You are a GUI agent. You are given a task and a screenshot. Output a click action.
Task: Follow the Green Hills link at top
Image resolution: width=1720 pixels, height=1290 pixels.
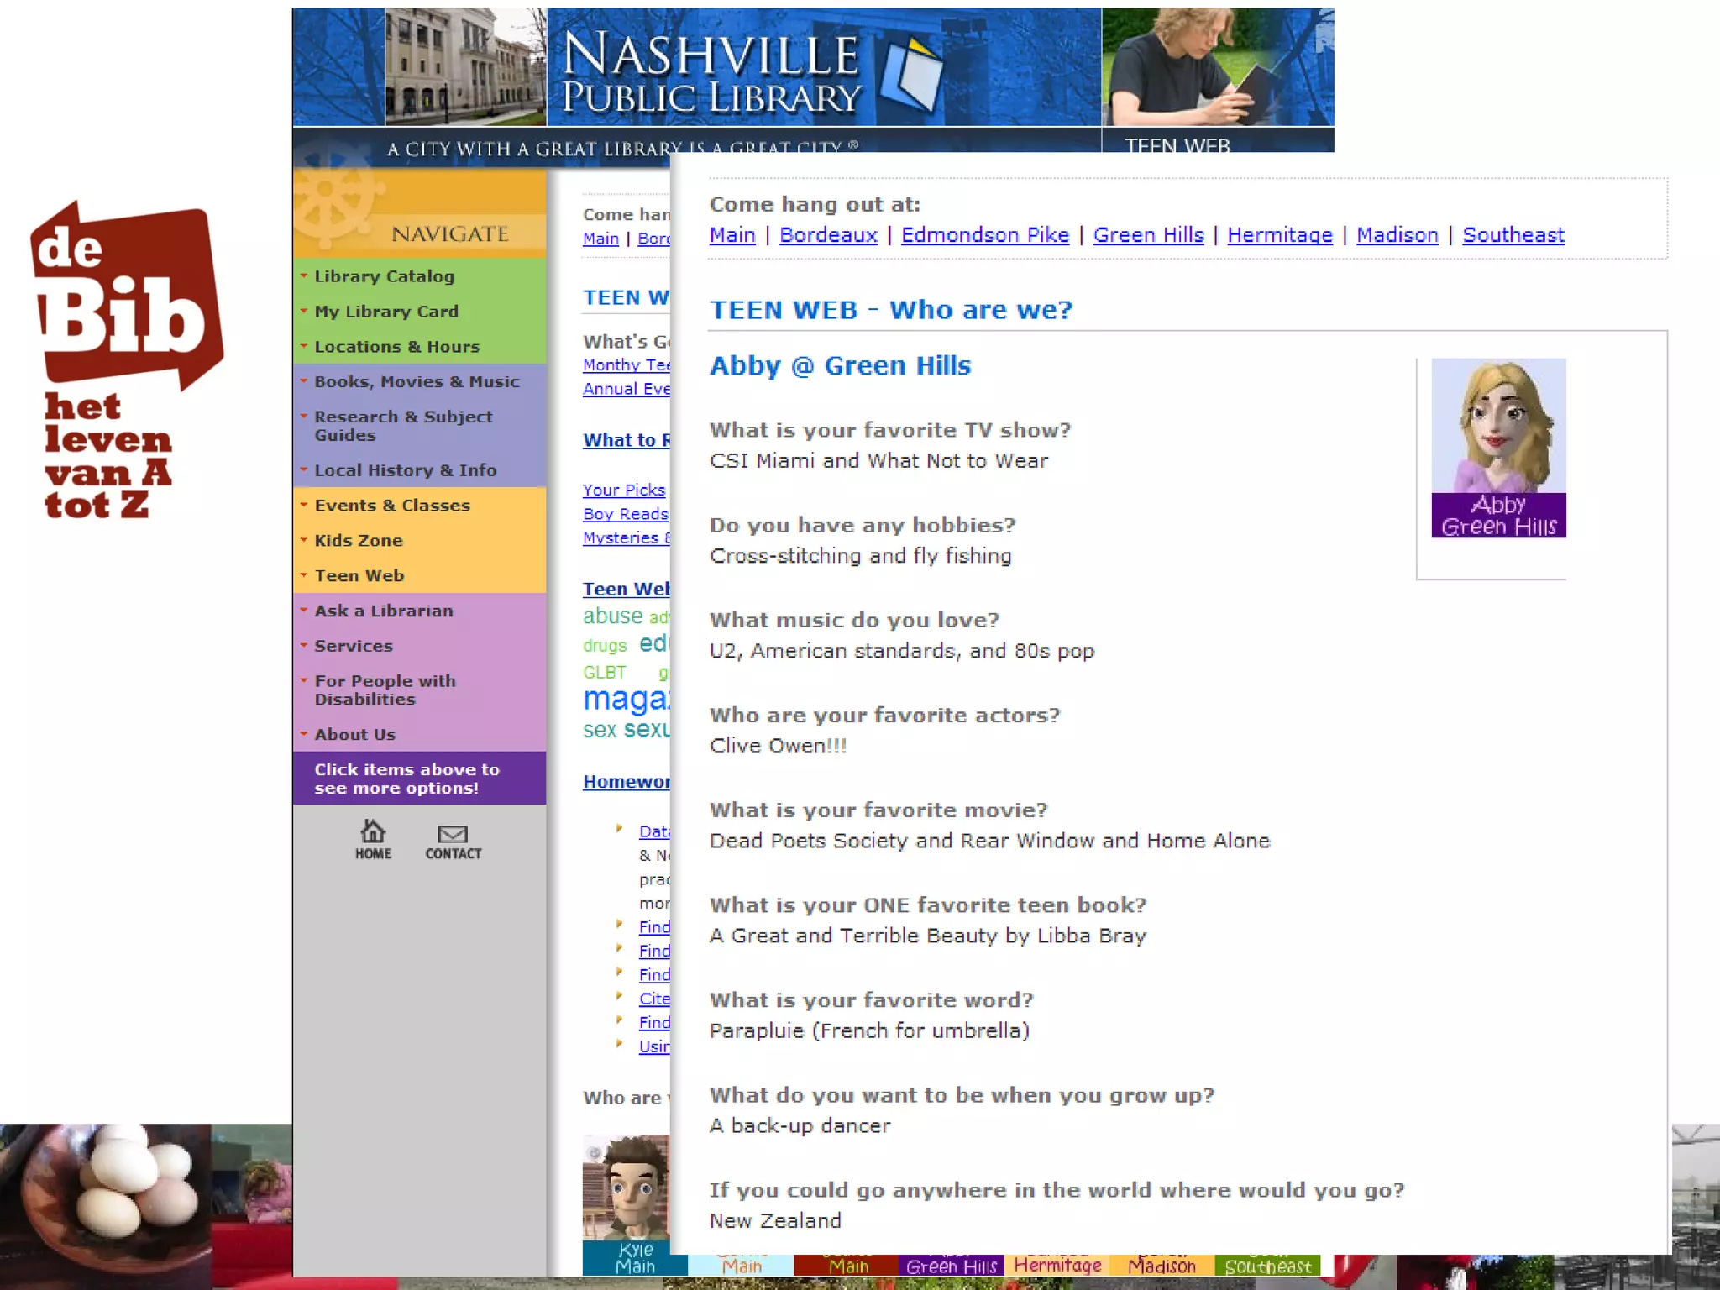click(x=1148, y=235)
